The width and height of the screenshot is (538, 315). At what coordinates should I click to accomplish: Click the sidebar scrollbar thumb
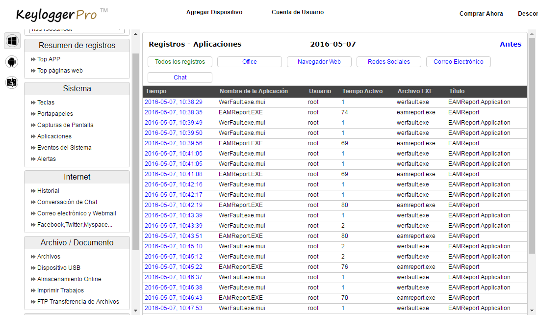click(x=135, y=152)
